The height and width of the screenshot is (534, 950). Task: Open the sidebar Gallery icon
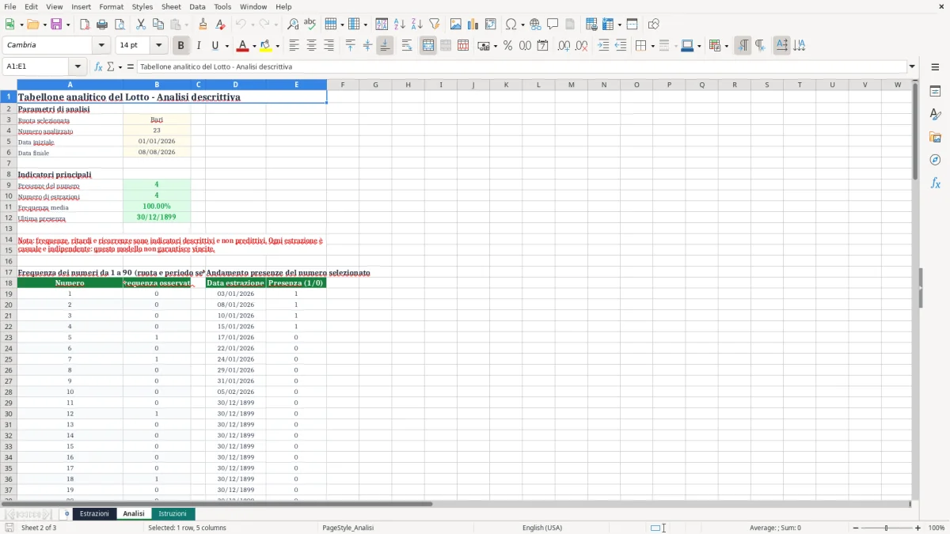pos(935,137)
